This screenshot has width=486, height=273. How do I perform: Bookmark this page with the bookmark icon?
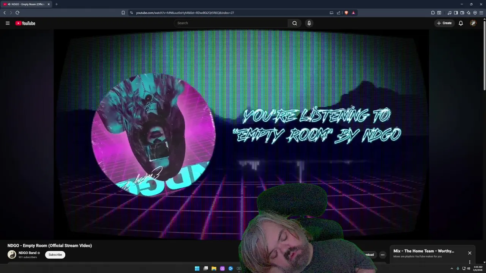(123, 13)
